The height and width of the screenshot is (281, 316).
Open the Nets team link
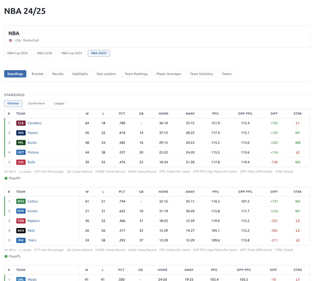point(31,231)
